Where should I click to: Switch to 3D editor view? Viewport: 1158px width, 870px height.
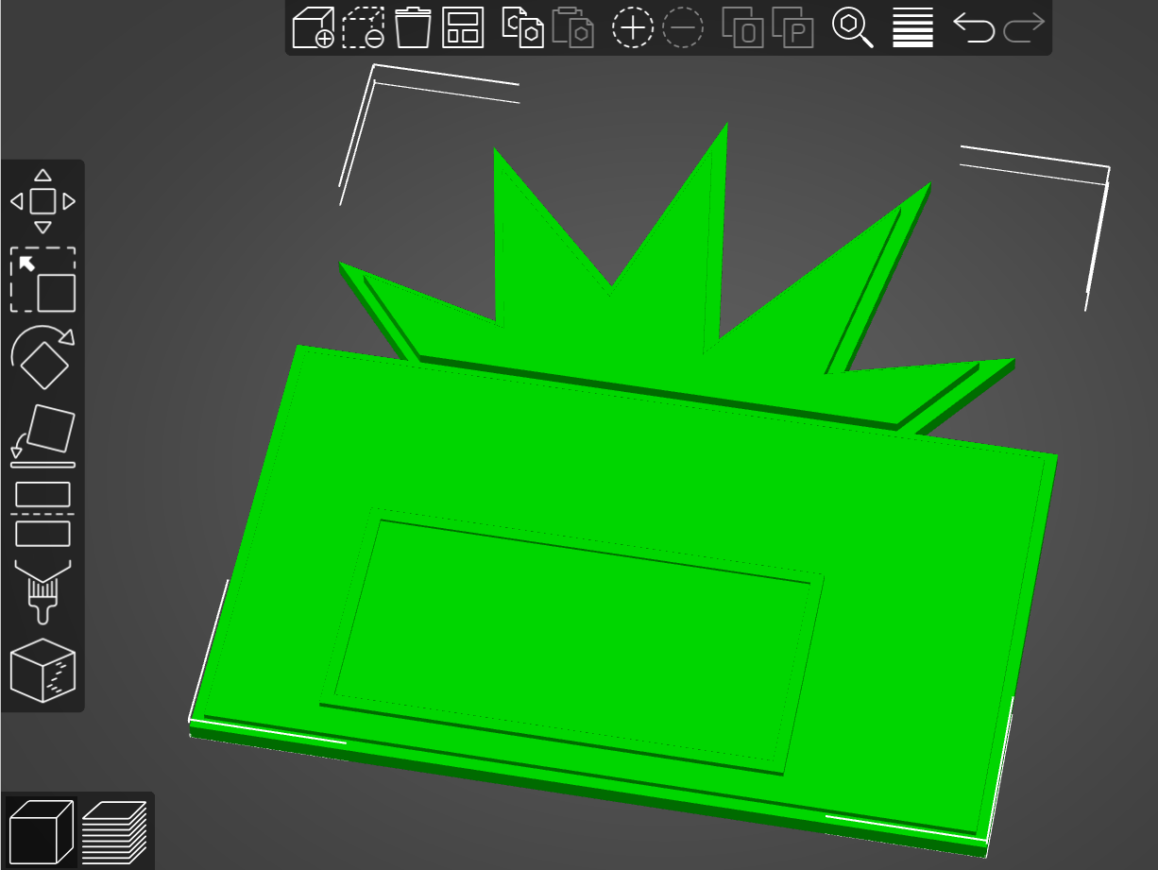tap(41, 830)
